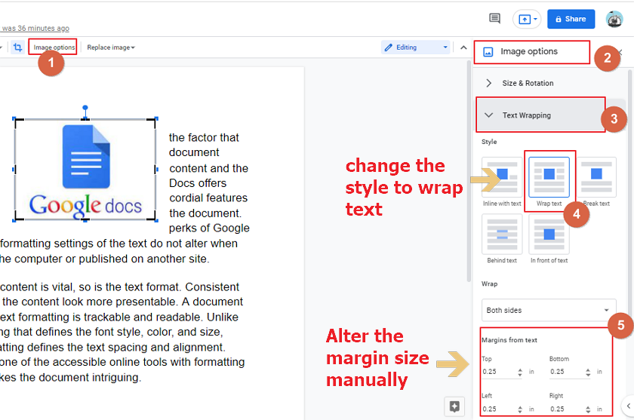
Task: Click the last edit time link
Action: click(x=35, y=28)
